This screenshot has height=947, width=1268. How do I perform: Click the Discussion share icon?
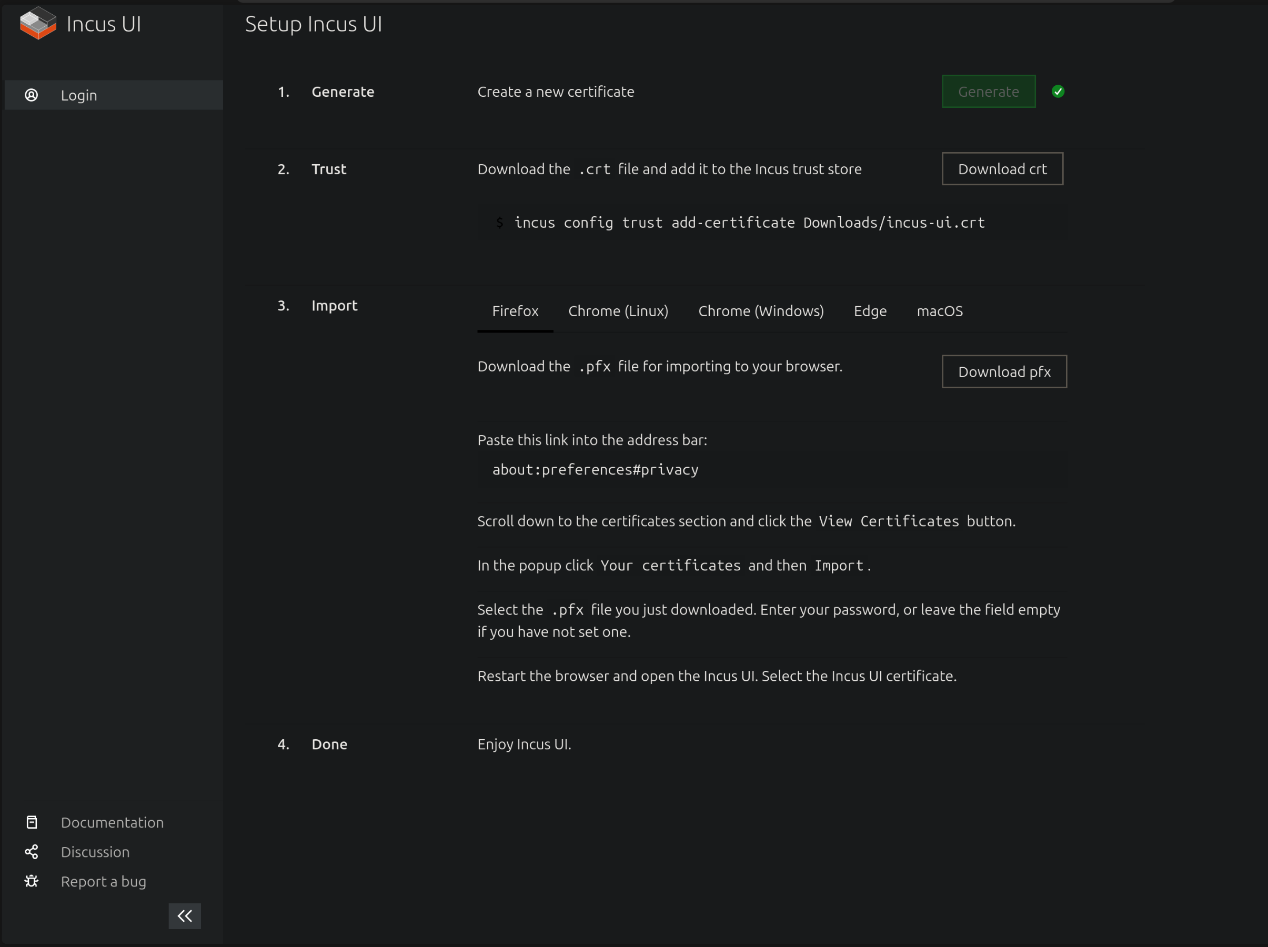click(32, 851)
